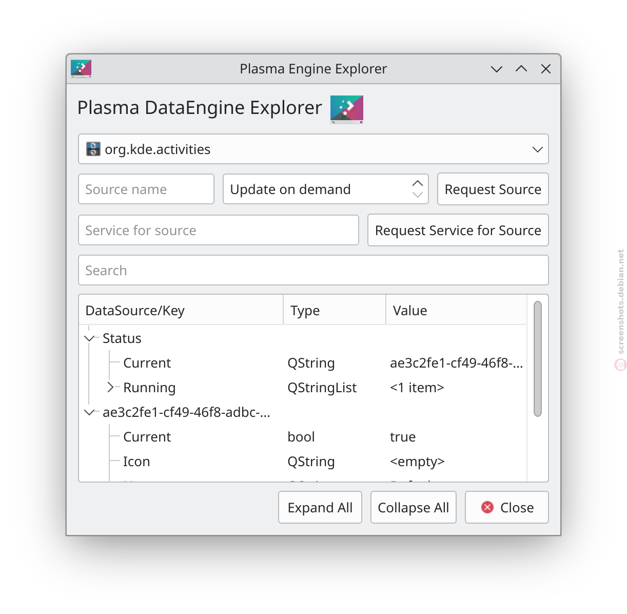Sort by DataSource/Key column header
This screenshot has height=614, width=627.
181,310
